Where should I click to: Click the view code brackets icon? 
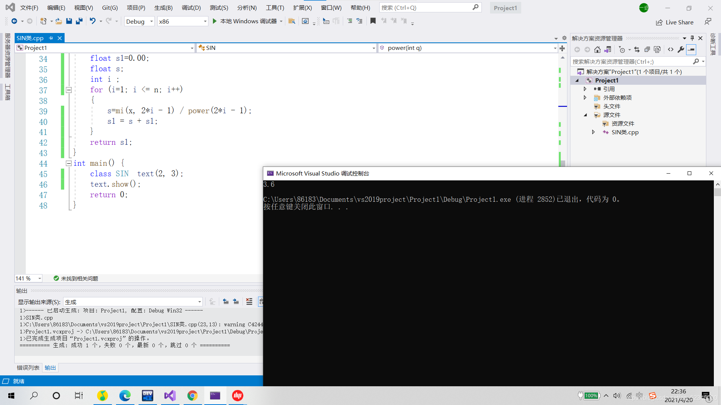click(671, 49)
